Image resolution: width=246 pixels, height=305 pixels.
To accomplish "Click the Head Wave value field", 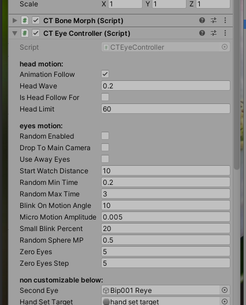I will [166, 85].
